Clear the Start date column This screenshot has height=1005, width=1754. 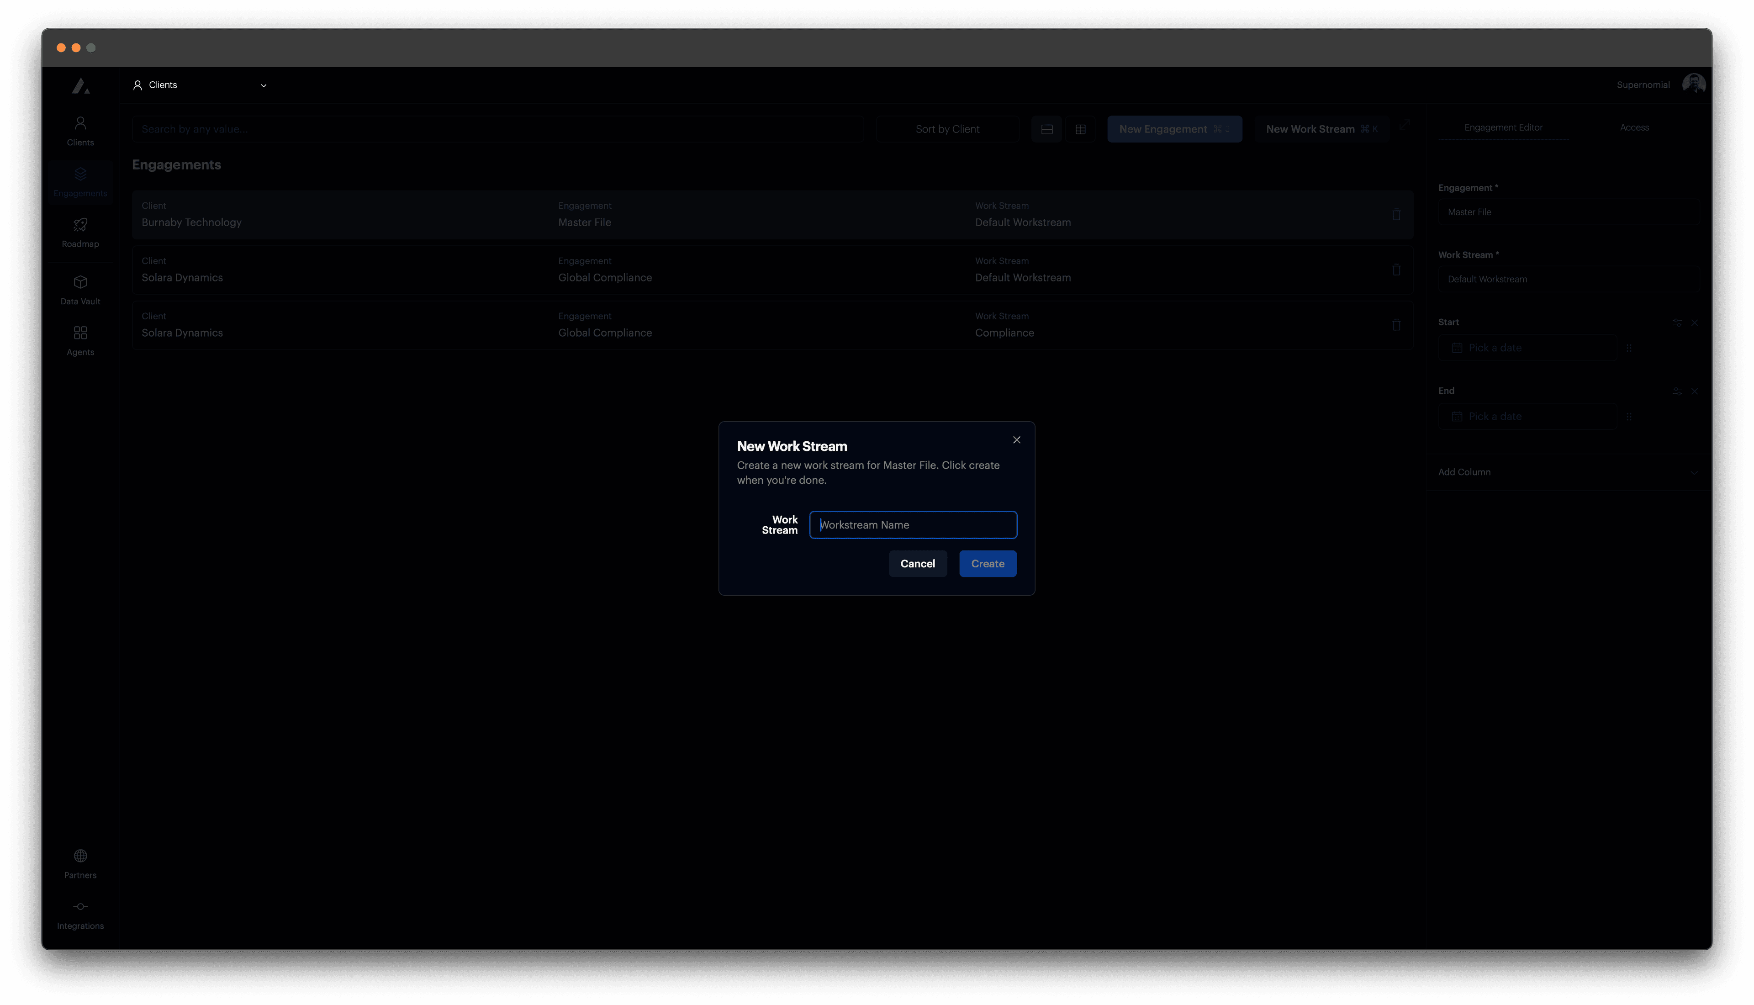point(1695,323)
